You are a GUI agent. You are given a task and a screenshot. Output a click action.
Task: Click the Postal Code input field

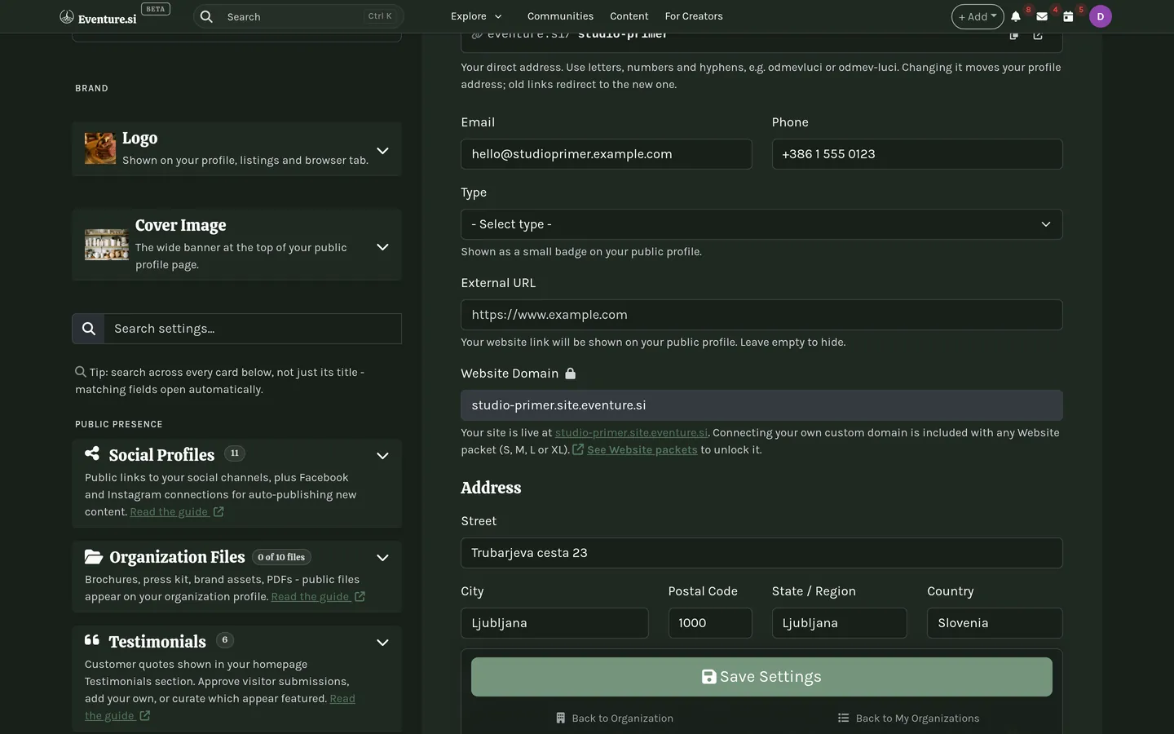point(710,623)
